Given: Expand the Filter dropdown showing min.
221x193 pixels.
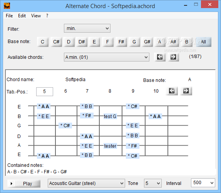Looking at the screenshot, I should pyautogui.click(x=87, y=28).
